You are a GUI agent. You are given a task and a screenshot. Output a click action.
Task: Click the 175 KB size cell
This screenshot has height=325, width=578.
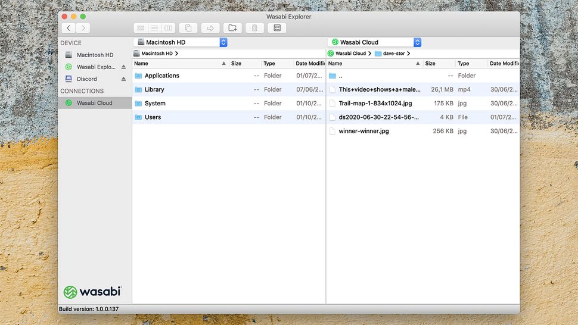click(x=443, y=104)
